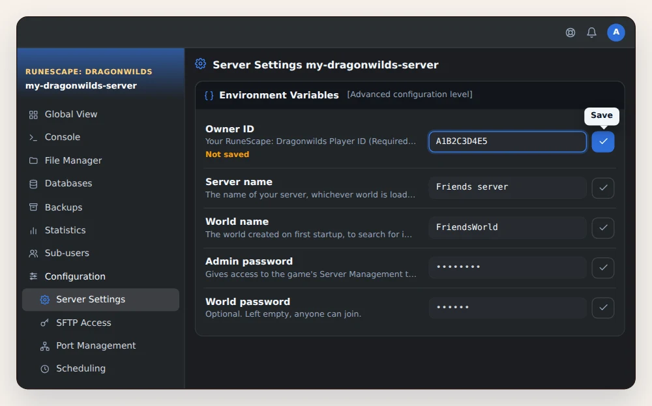The width and height of the screenshot is (652, 406).
Task: Click the 'RUNESCAPE: DRAGONWILDS' game label
Action: click(89, 72)
